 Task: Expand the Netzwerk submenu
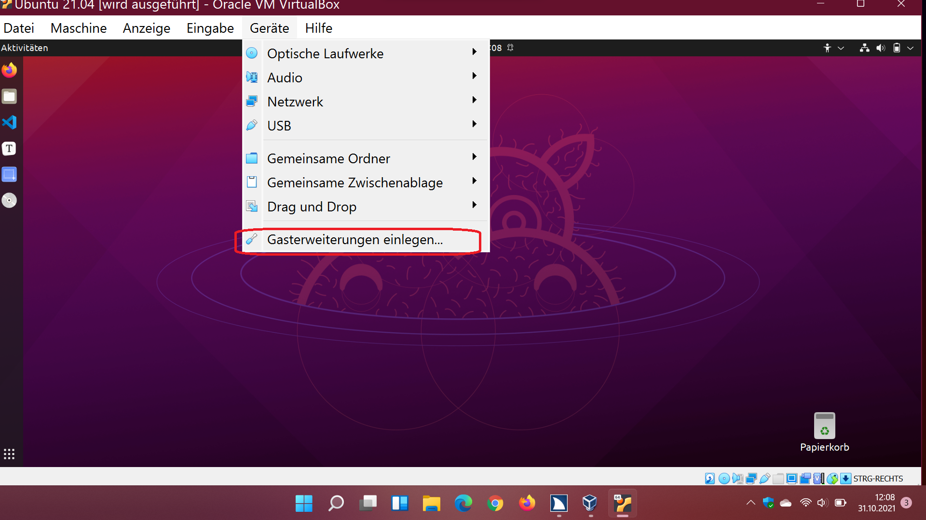pos(366,102)
